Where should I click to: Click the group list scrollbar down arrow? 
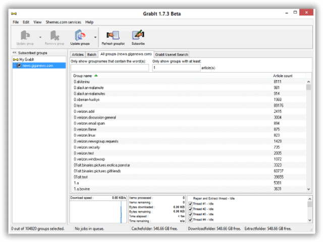coord(308,189)
